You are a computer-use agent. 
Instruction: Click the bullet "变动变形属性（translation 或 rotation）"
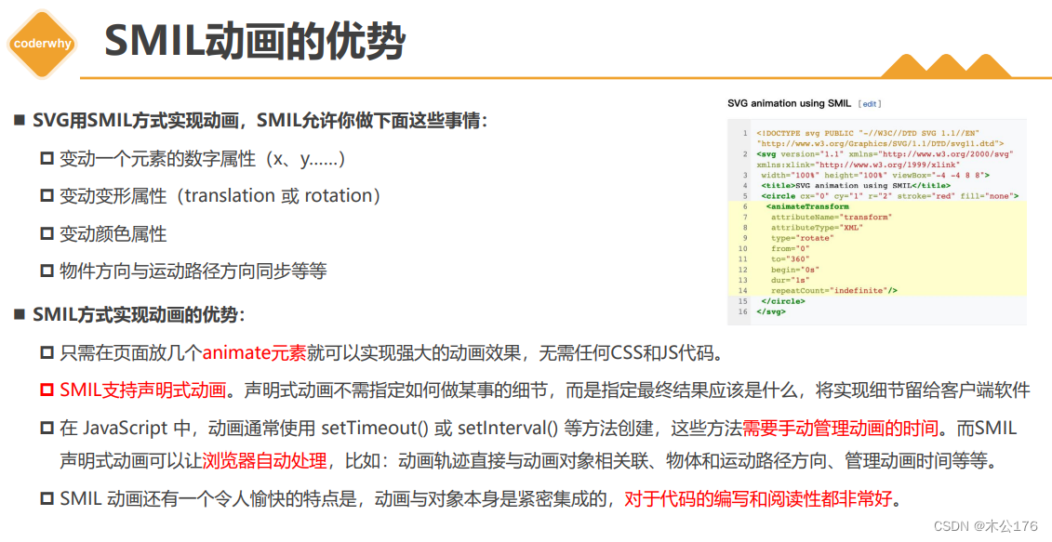point(220,196)
